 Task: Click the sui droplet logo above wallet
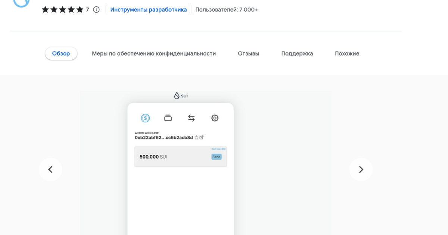point(181,96)
